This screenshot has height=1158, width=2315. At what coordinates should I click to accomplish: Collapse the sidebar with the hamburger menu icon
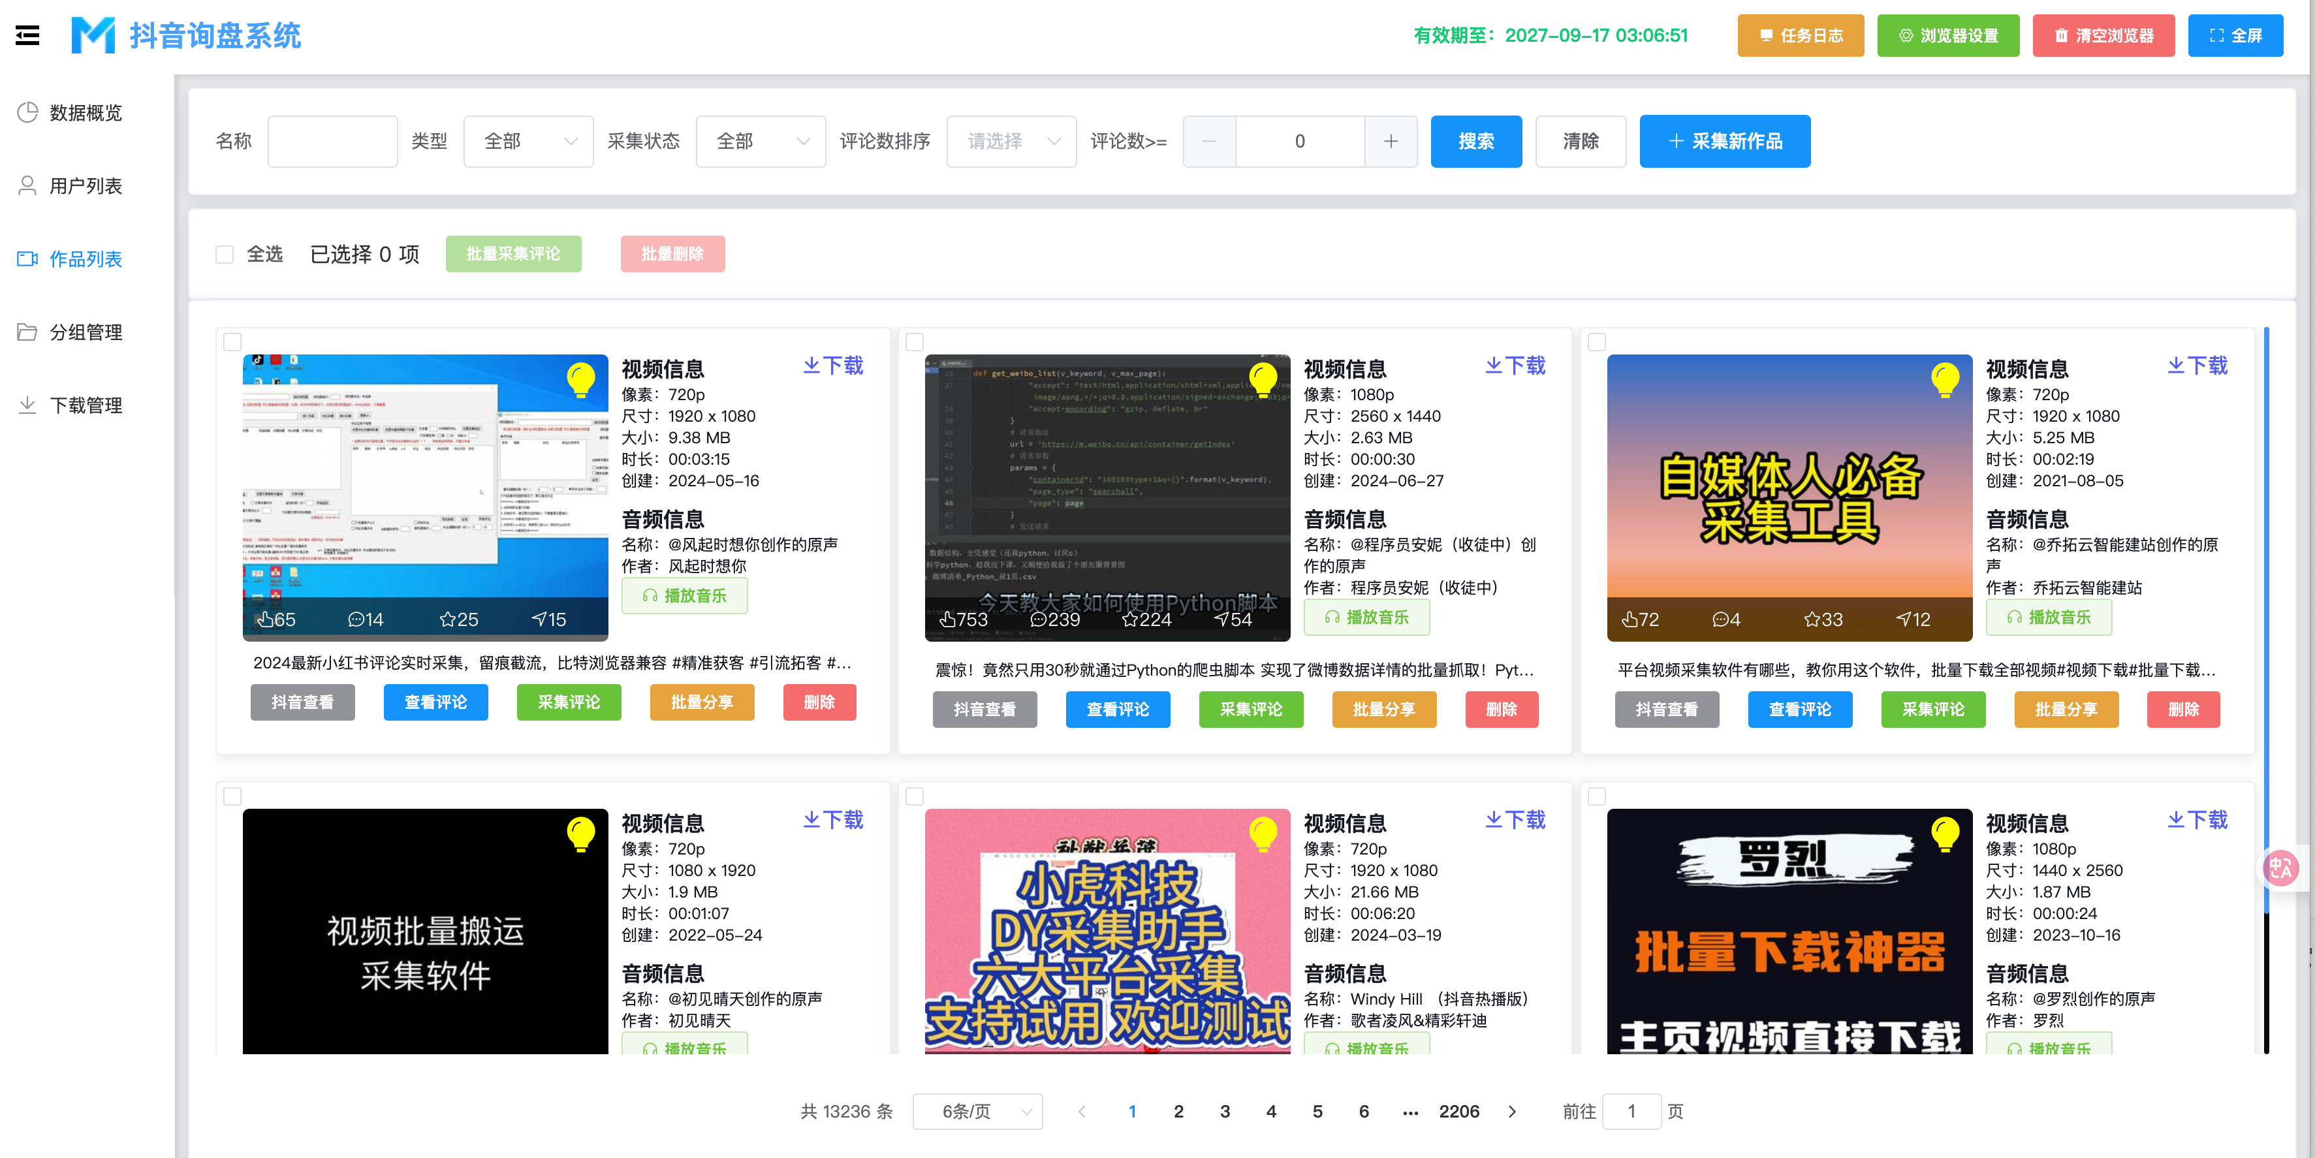tap(27, 35)
